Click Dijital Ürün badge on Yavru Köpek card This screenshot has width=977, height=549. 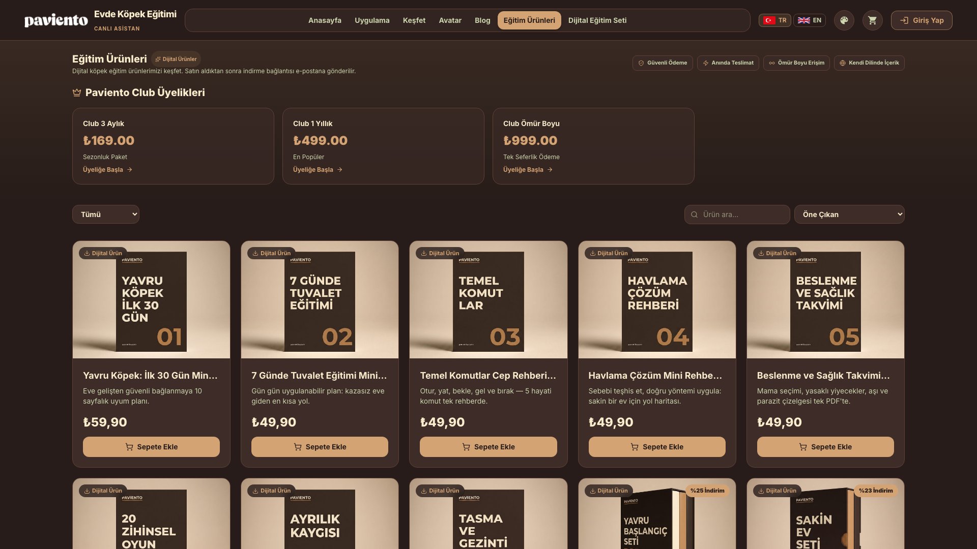coord(103,253)
